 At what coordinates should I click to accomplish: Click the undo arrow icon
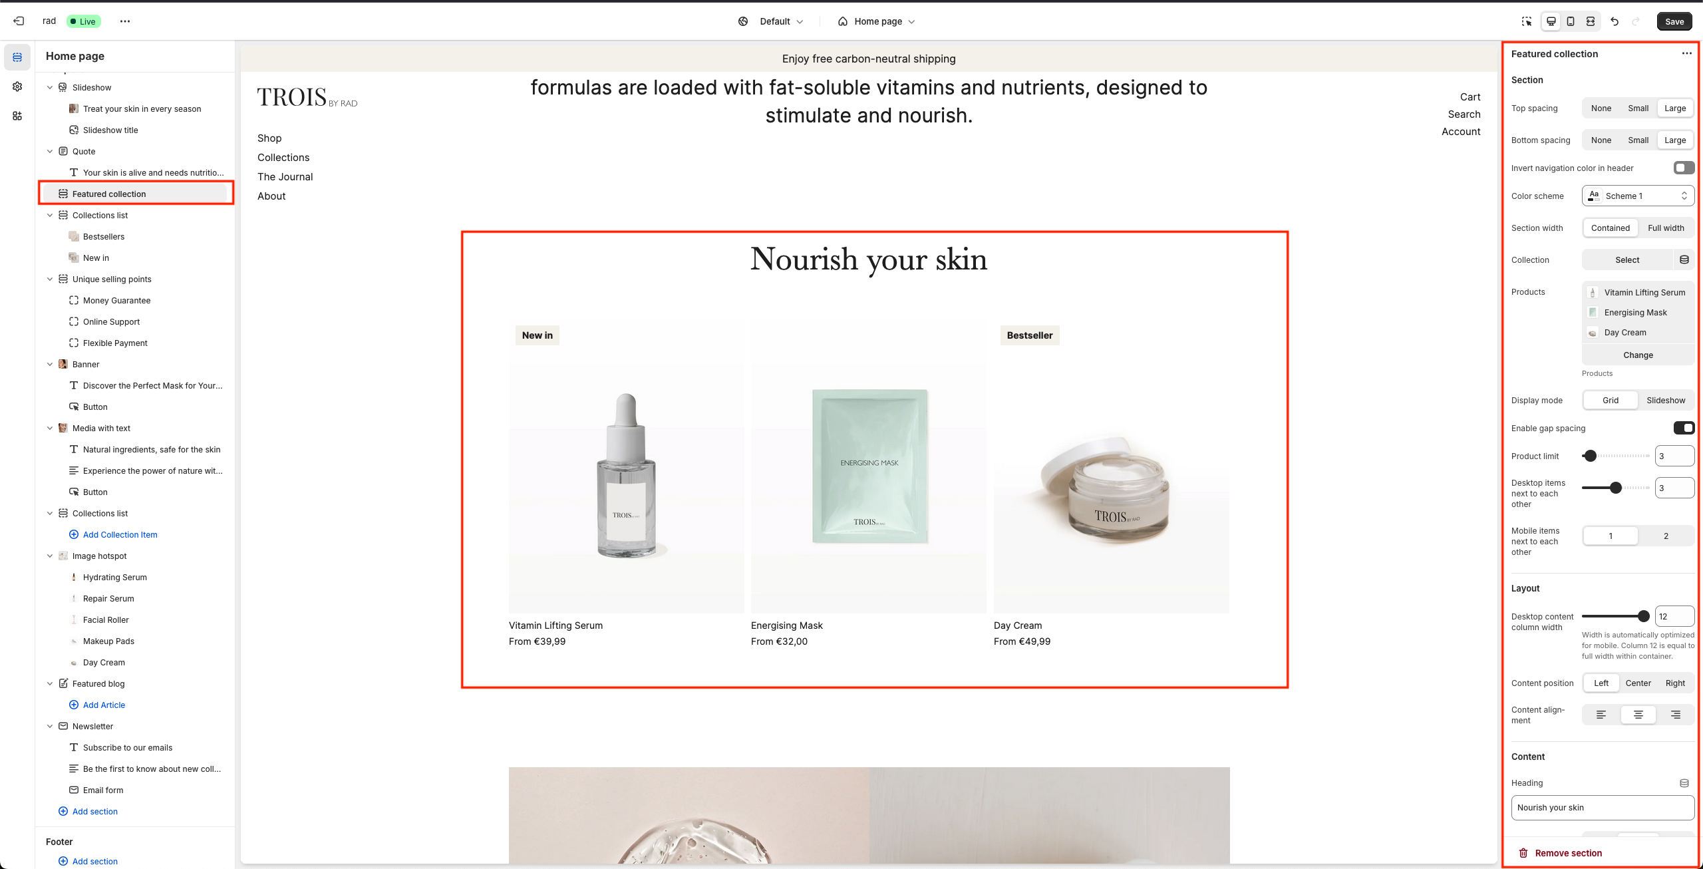point(1615,21)
